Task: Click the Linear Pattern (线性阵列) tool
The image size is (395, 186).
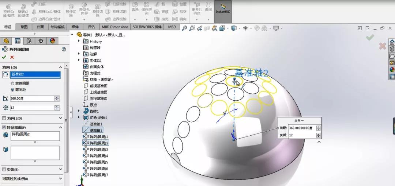Action: 147,8
